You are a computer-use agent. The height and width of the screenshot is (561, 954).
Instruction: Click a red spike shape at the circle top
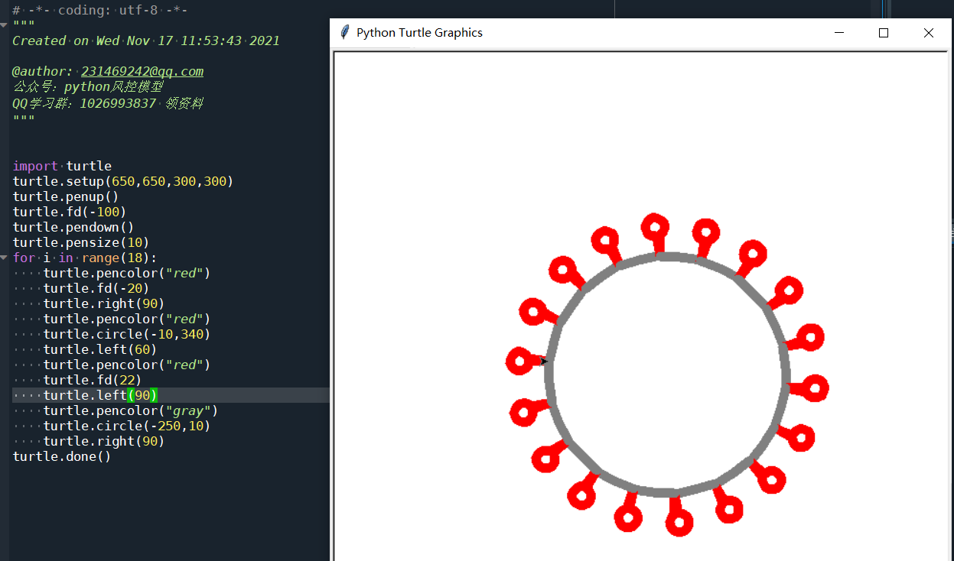click(656, 226)
